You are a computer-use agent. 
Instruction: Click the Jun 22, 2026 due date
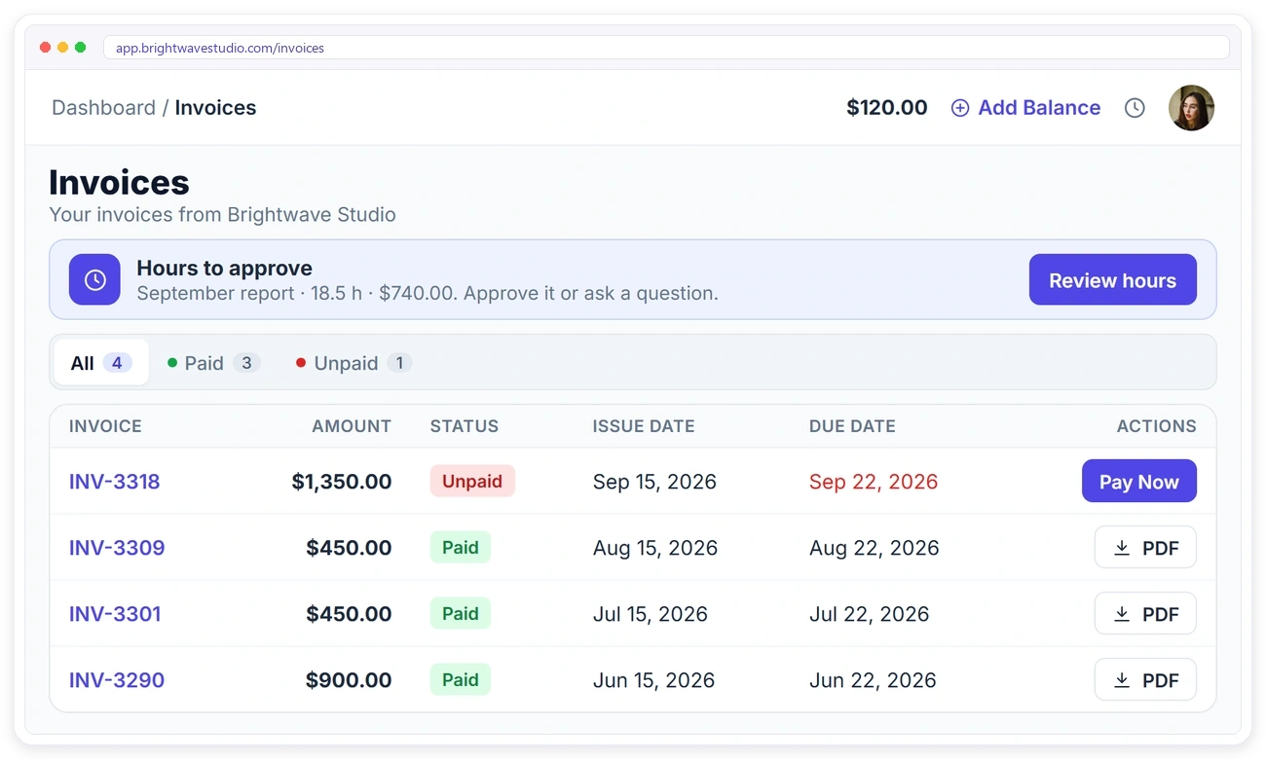[x=873, y=680]
